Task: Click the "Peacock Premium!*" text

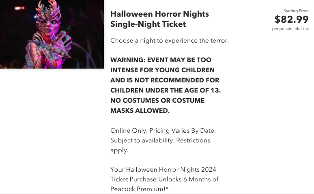Action: pos(140,189)
